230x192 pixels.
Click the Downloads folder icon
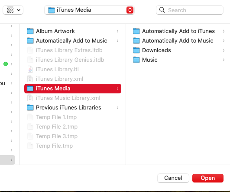pos(136,50)
